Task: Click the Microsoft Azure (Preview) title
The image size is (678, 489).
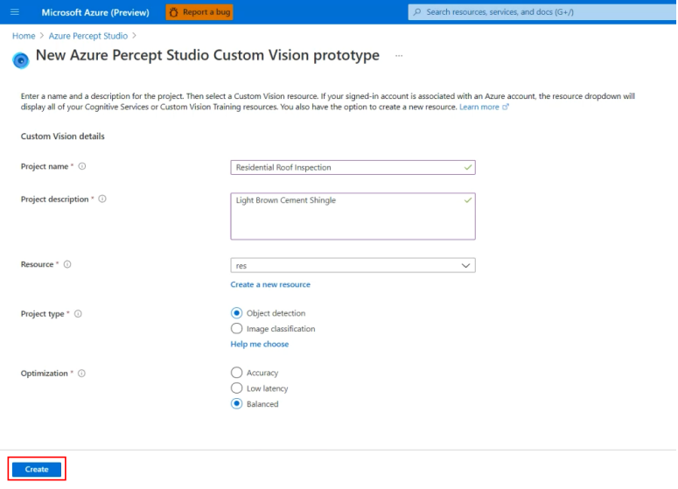Action: tap(95, 12)
